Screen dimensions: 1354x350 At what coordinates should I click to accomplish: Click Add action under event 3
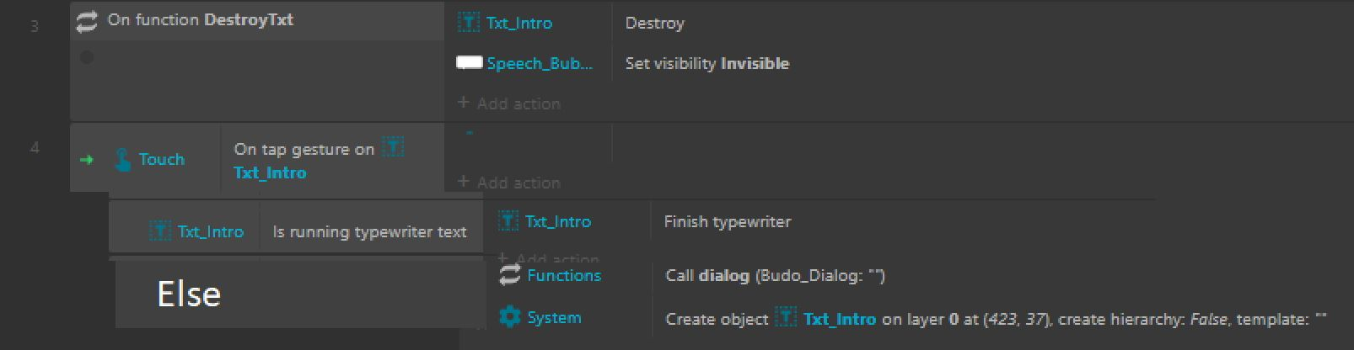point(509,103)
